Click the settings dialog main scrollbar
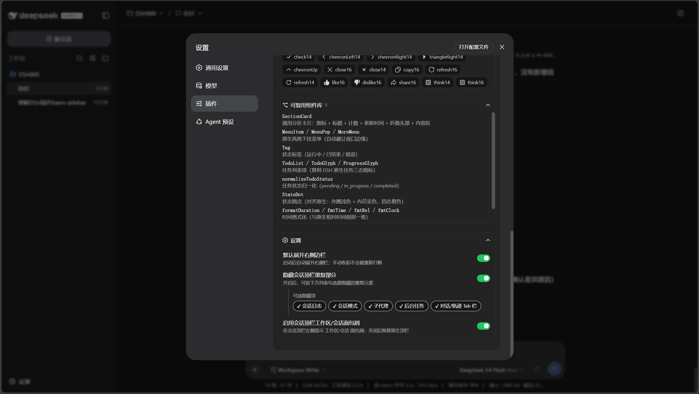The width and height of the screenshot is (699, 394). [x=512, y=294]
